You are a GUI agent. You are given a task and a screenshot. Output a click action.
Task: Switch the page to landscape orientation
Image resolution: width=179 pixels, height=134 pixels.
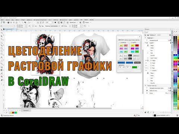point(36,26)
